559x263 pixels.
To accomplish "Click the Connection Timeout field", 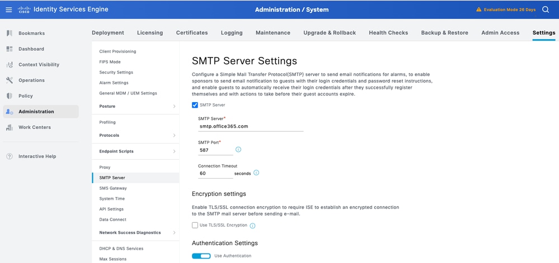I will coord(215,173).
